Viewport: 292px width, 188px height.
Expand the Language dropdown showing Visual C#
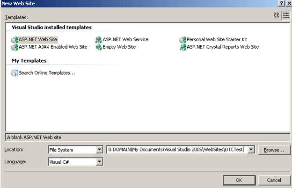99,162
